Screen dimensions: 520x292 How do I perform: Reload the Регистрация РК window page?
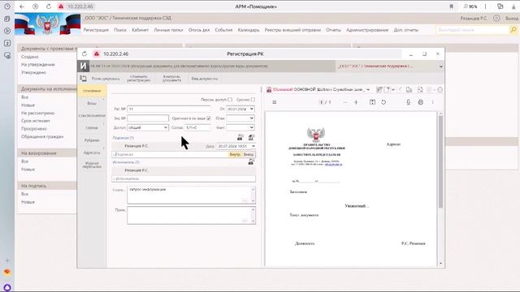tap(84, 54)
